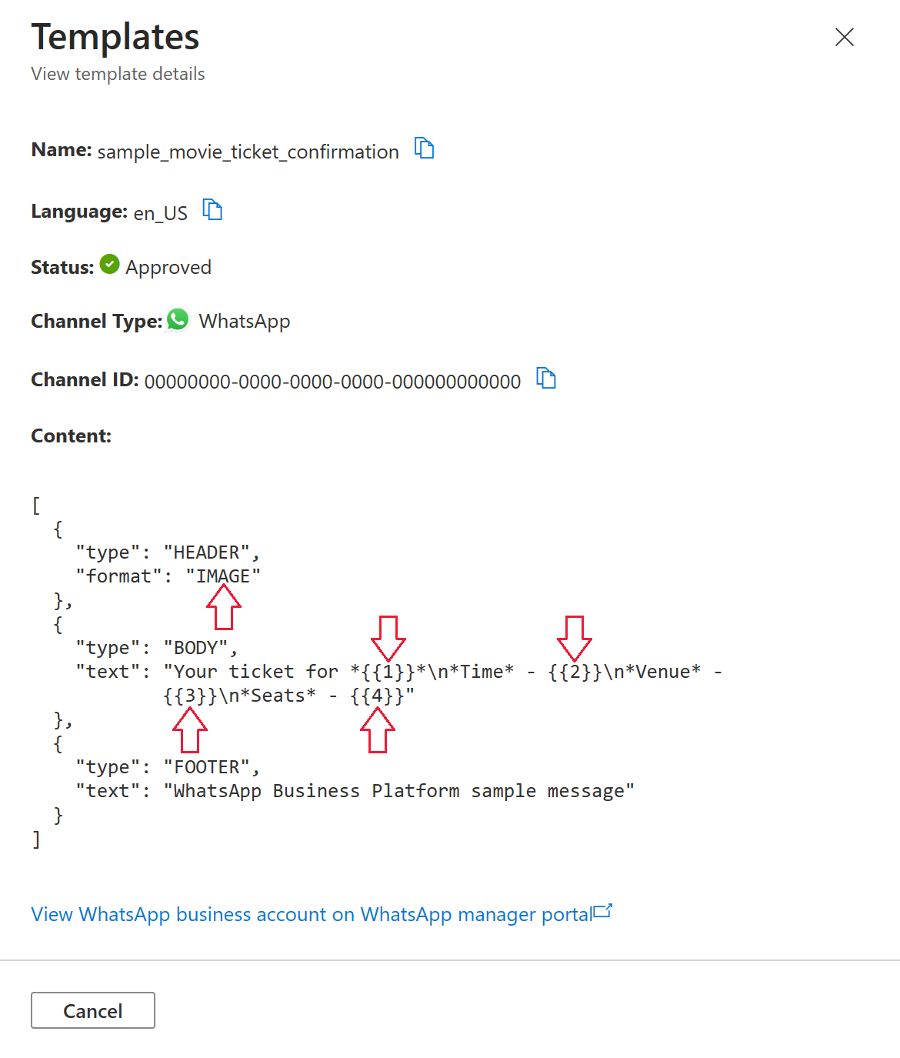900x1058 pixels.
Task: Click the Channel ID zeros value text
Action: point(333,382)
